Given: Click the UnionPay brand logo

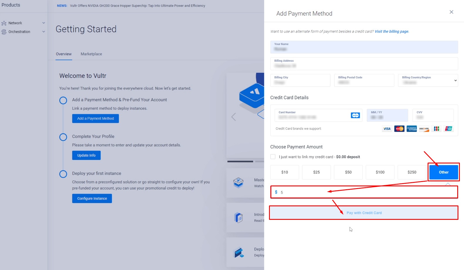Looking at the screenshot, I should click(x=449, y=129).
